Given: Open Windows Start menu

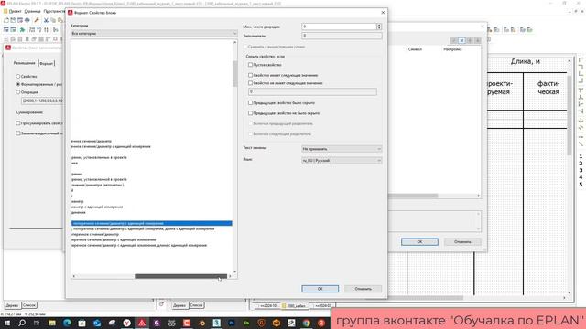Looking at the screenshot, I should (6, 323).
